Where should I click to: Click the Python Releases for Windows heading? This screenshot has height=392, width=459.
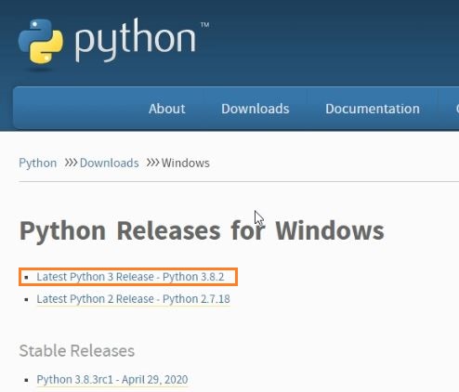coord(202,231)
